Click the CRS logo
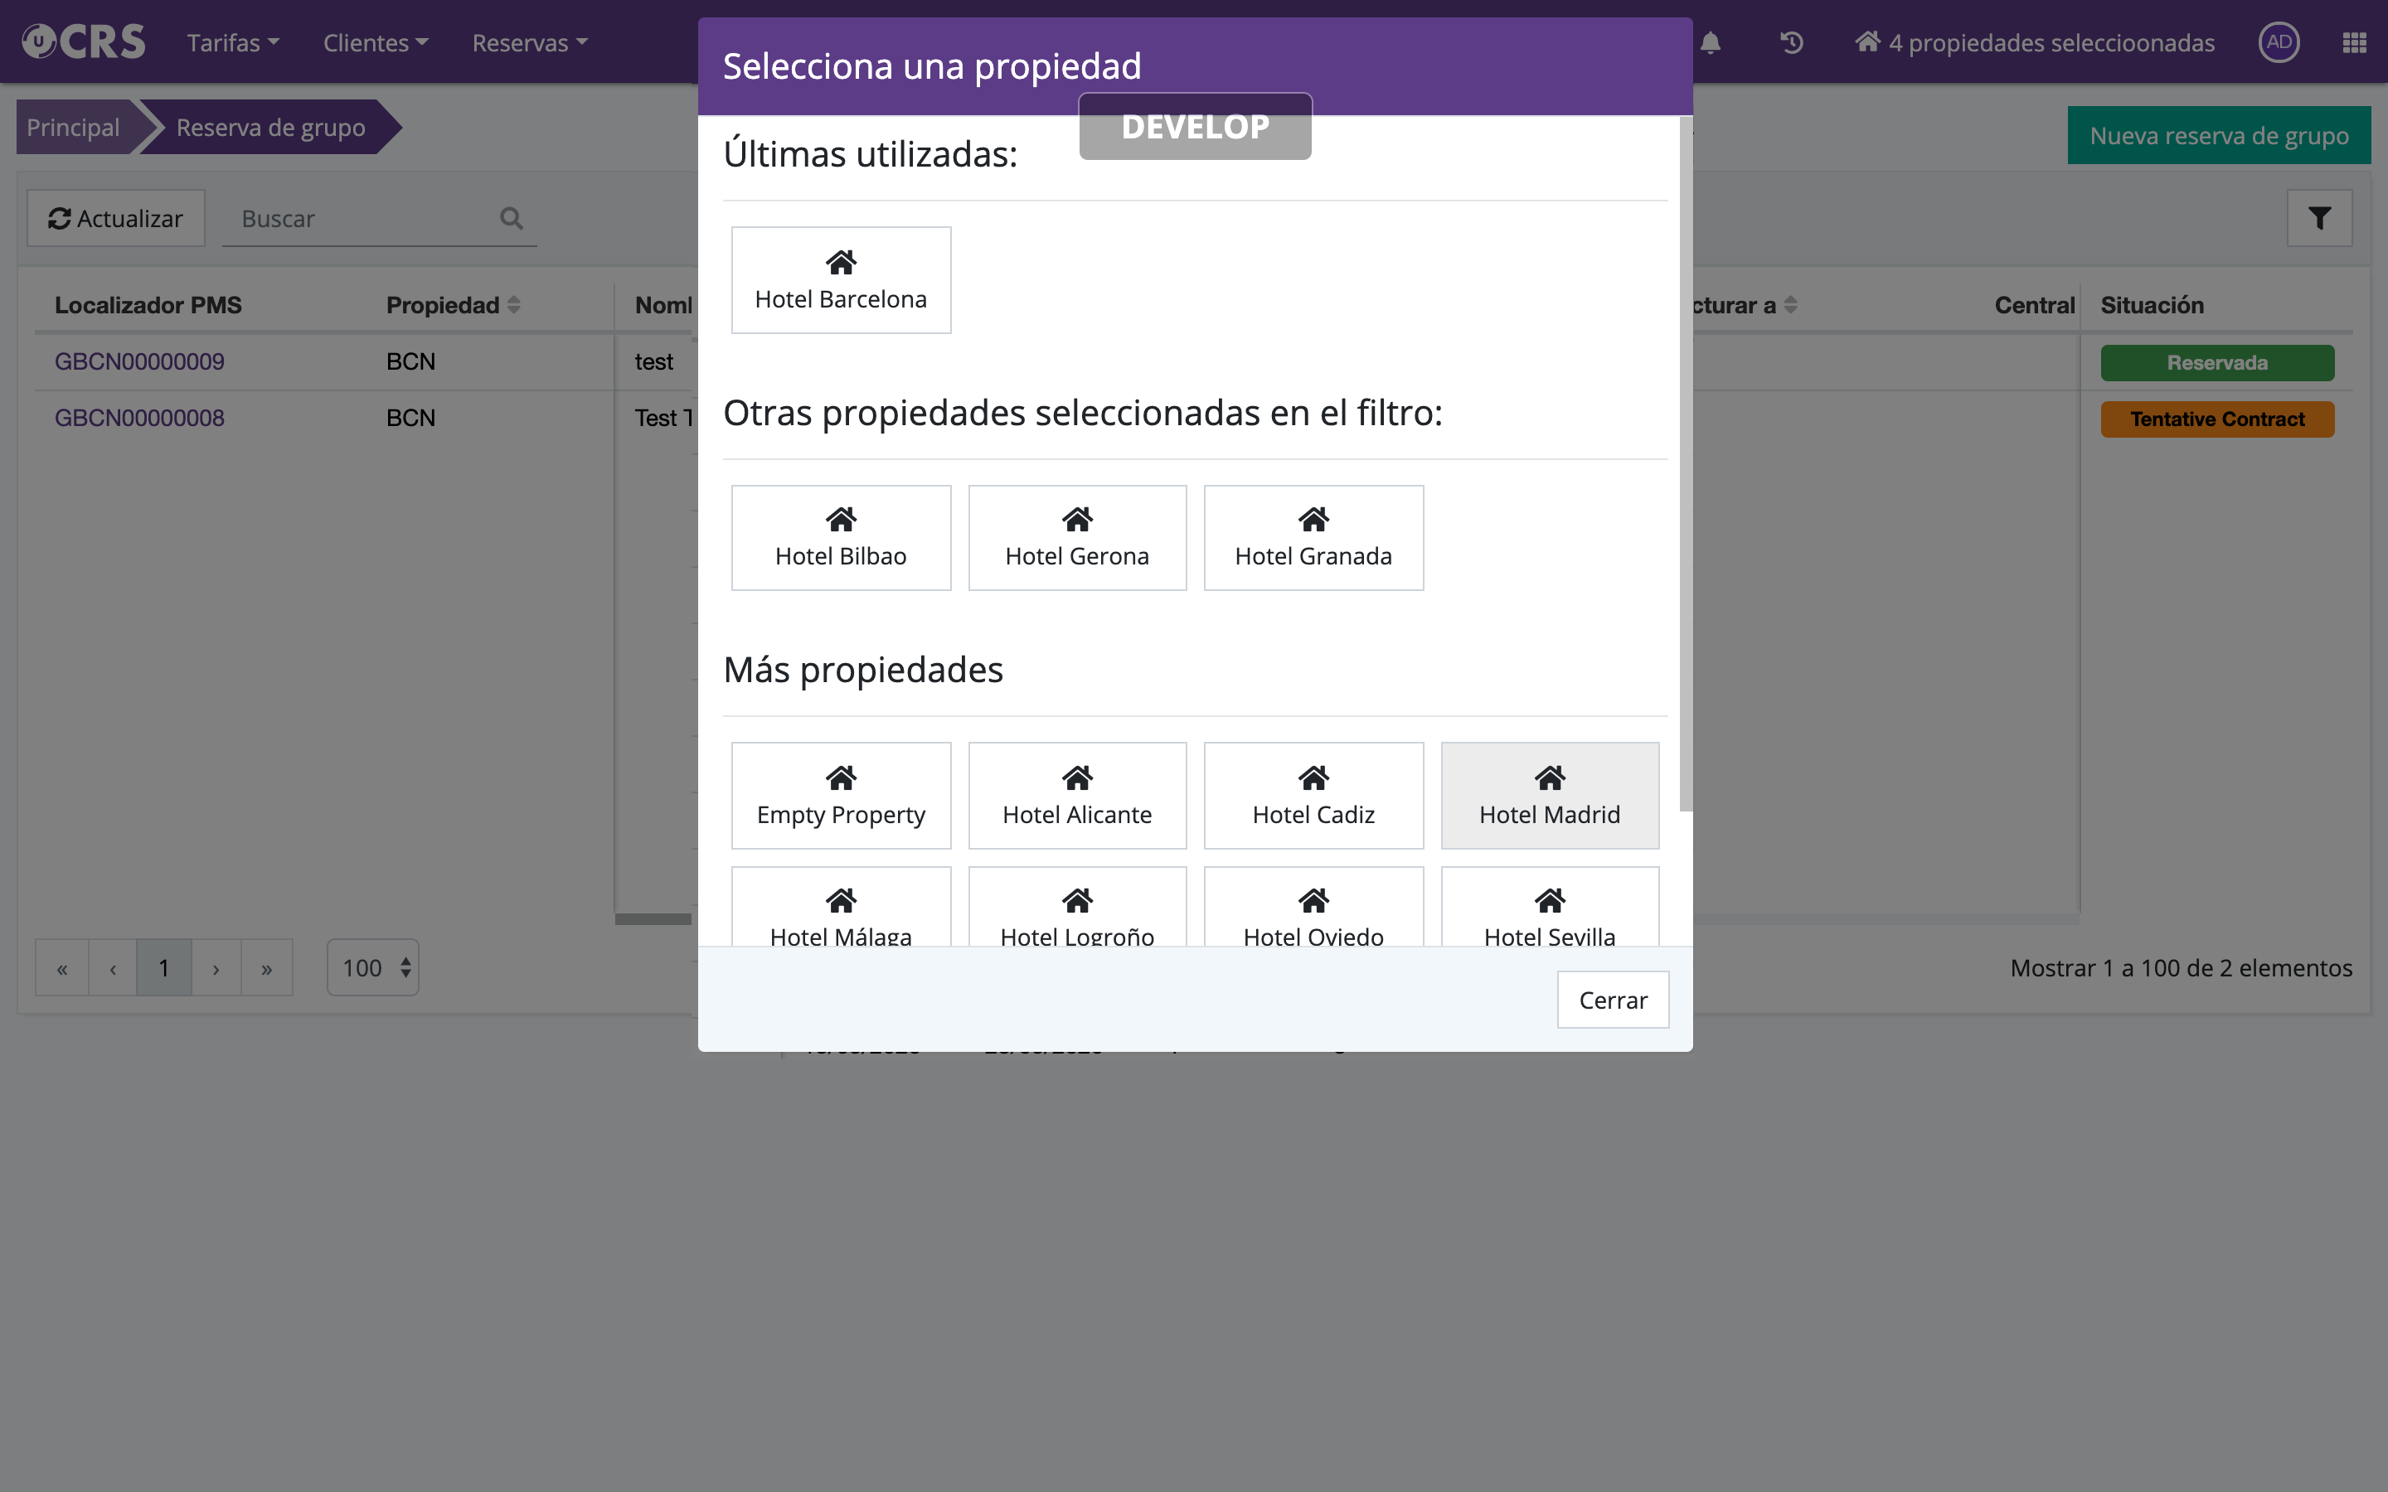The width and height of the screenshot is (2388, 1492). [x=84, y=42]
